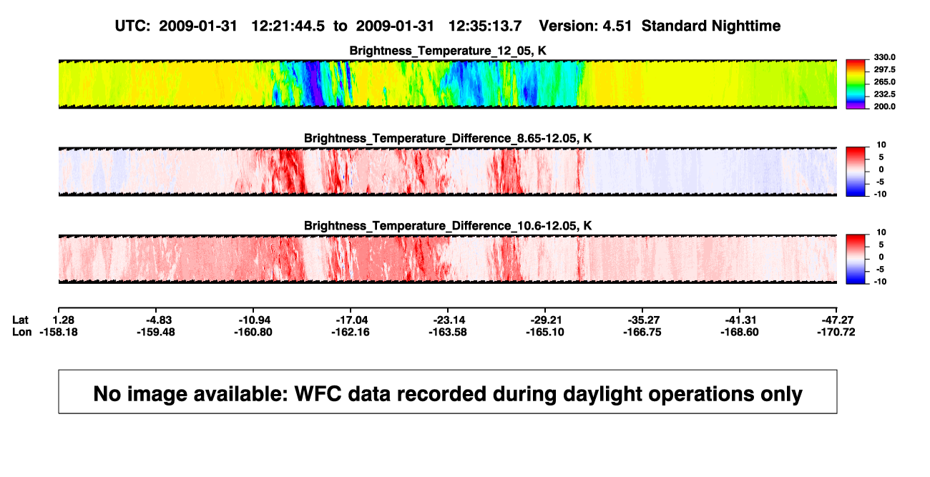This screenshot has width=930, height=477.
Task: Click the end time '12:35:13.7'
Action: point(484,26)
